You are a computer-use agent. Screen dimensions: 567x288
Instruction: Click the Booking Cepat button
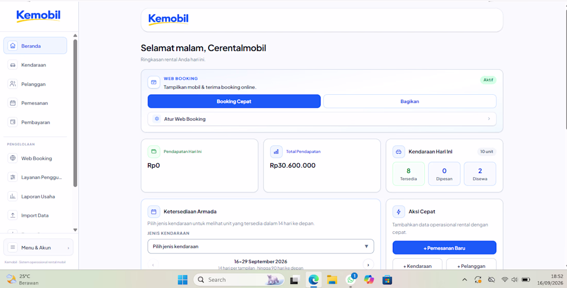point(234,101)
